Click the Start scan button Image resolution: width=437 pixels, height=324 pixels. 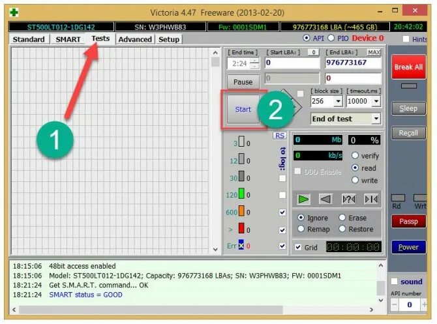point(243,110)
